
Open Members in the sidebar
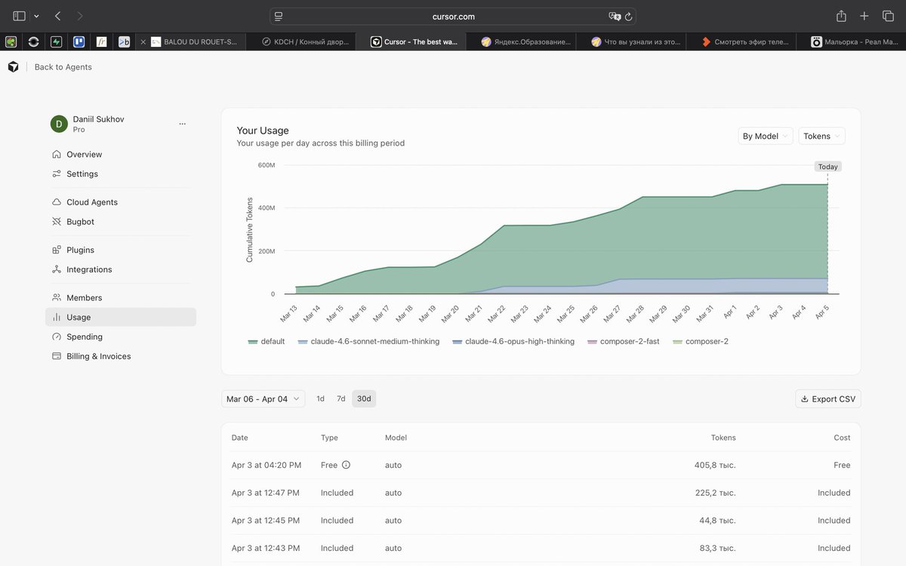[121, 297]
